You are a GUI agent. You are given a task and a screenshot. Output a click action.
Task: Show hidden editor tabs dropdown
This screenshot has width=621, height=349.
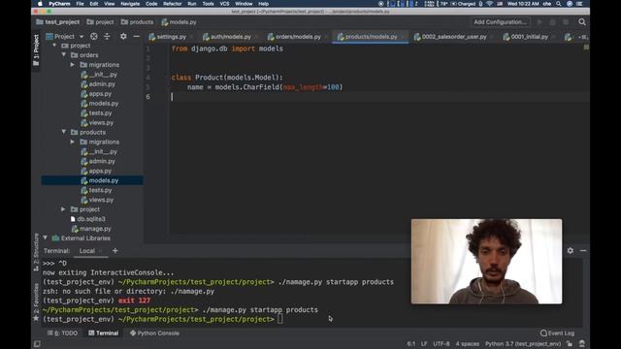point(583,37)
